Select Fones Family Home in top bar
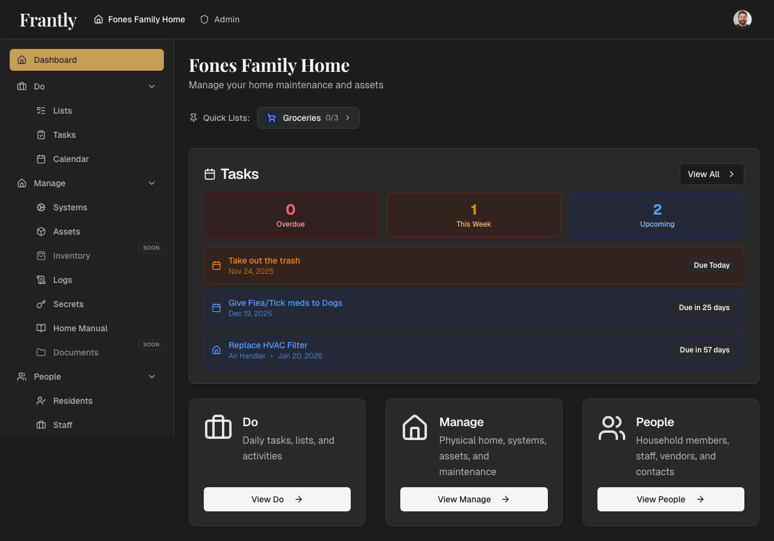This screenshot has height=541, width=774. 139,19
